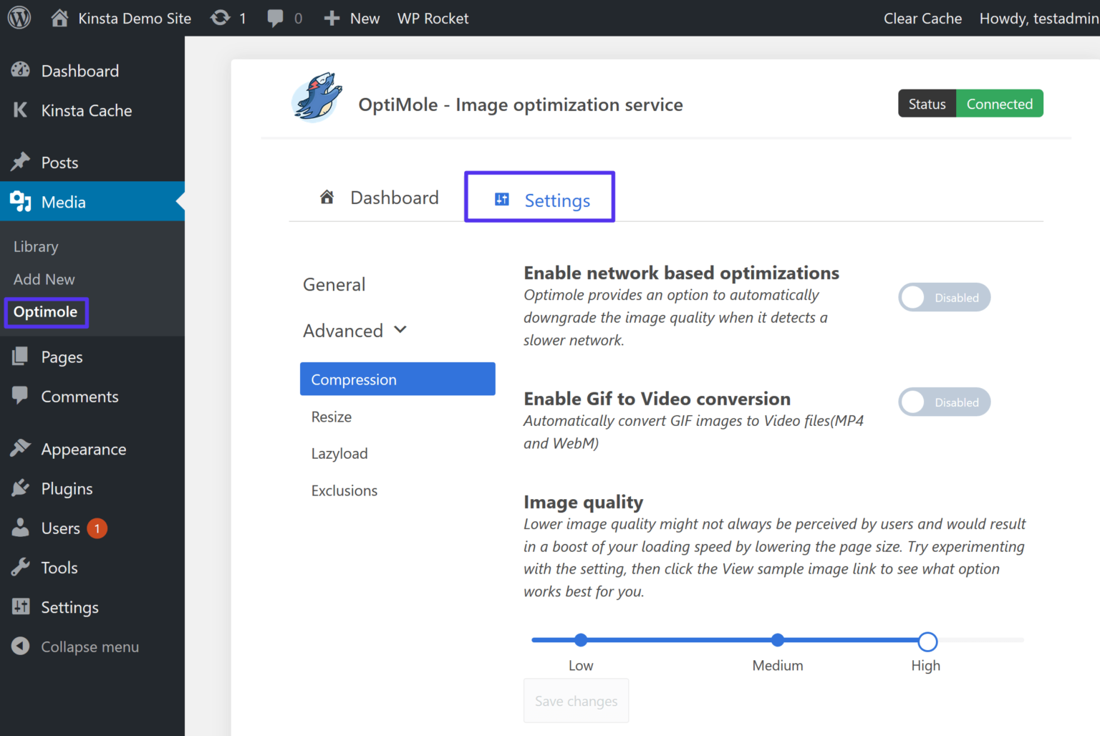Enable Gif to Video conversion toggle
1100x736 pixels.
[944, 402]
